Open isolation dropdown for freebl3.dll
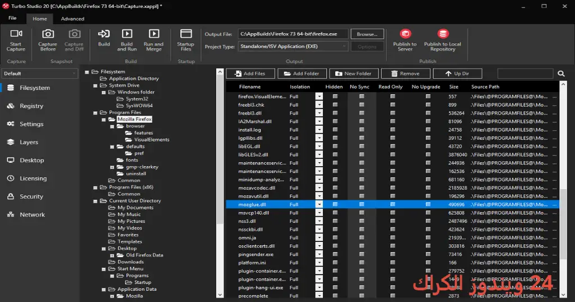 click(x=320, y=113)
